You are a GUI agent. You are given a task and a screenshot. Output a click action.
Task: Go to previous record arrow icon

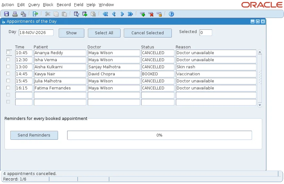tap(114, 14)
